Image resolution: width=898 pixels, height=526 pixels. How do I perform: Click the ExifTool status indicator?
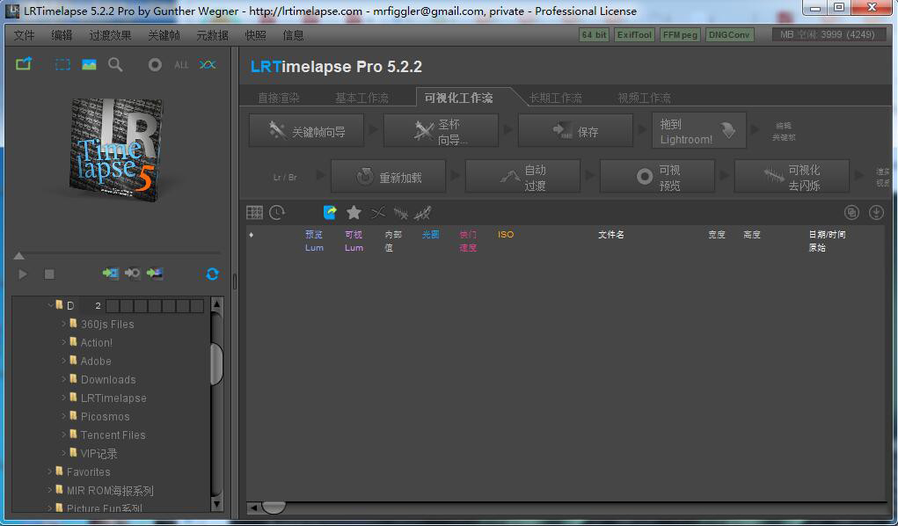634,35
